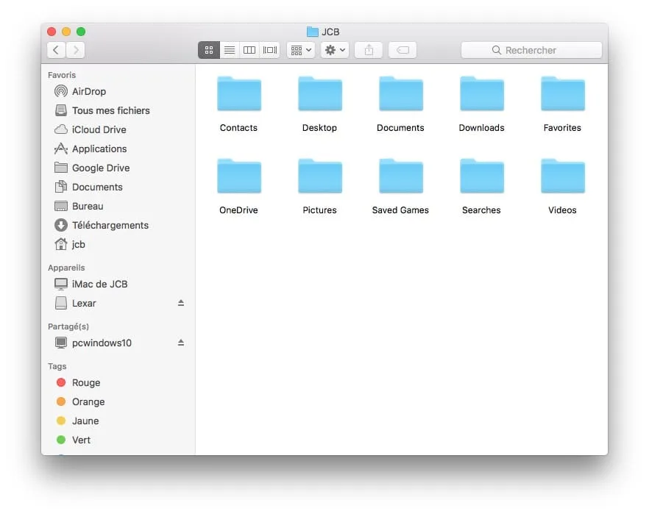Select Bureau in the sidebar
649x514 pixels.
[x=118, y=206]
